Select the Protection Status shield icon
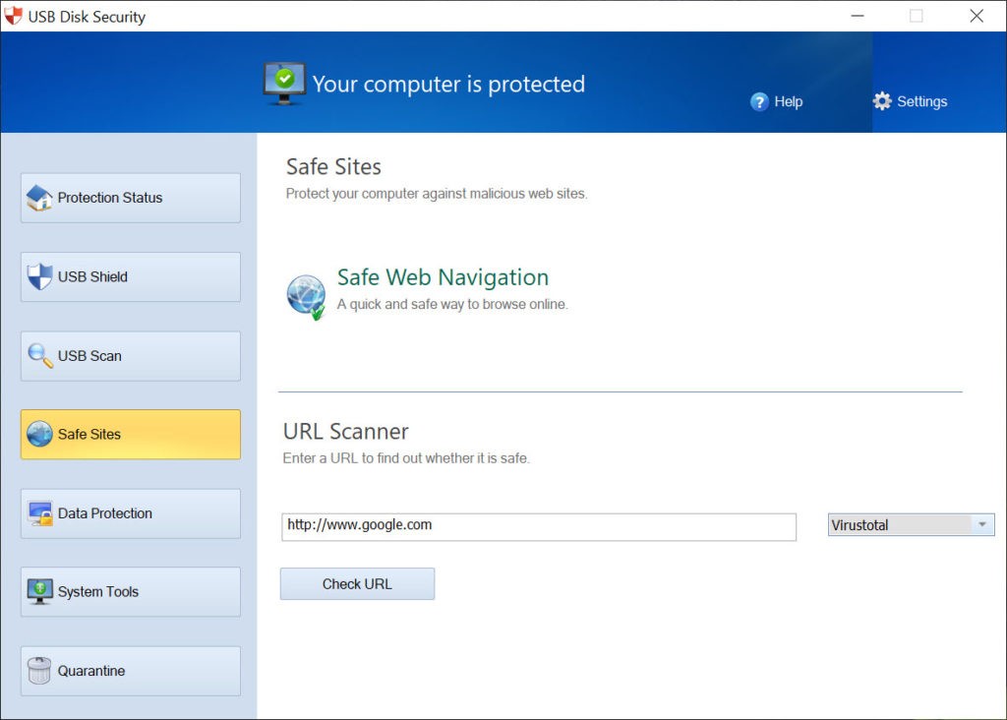Screen dimensions: 1007x720 point(39,197)
